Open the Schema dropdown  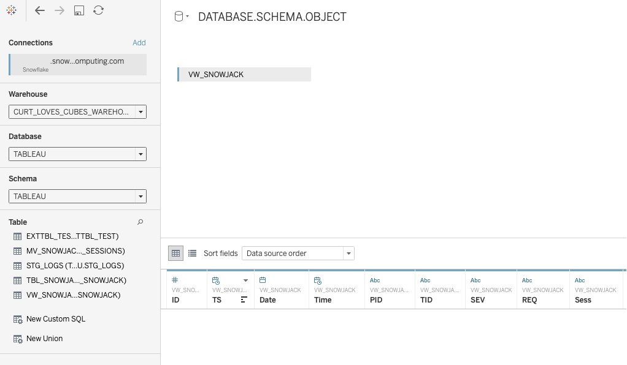(77, 197)
